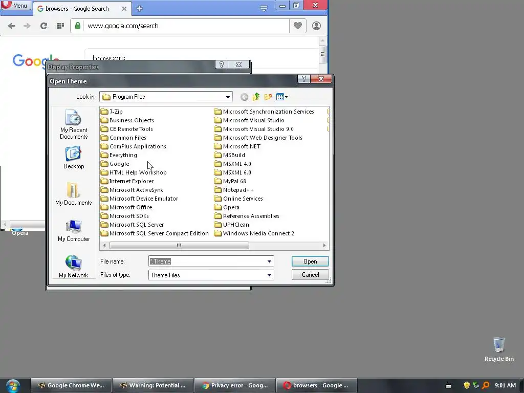
Task: Select browsers - Google Search tab
Action: 82,9
